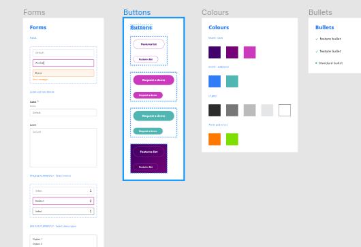The image size is (361, 247).
Task: Open the dark-bordered bottom Select dropdown
Action: click(63, 211)
